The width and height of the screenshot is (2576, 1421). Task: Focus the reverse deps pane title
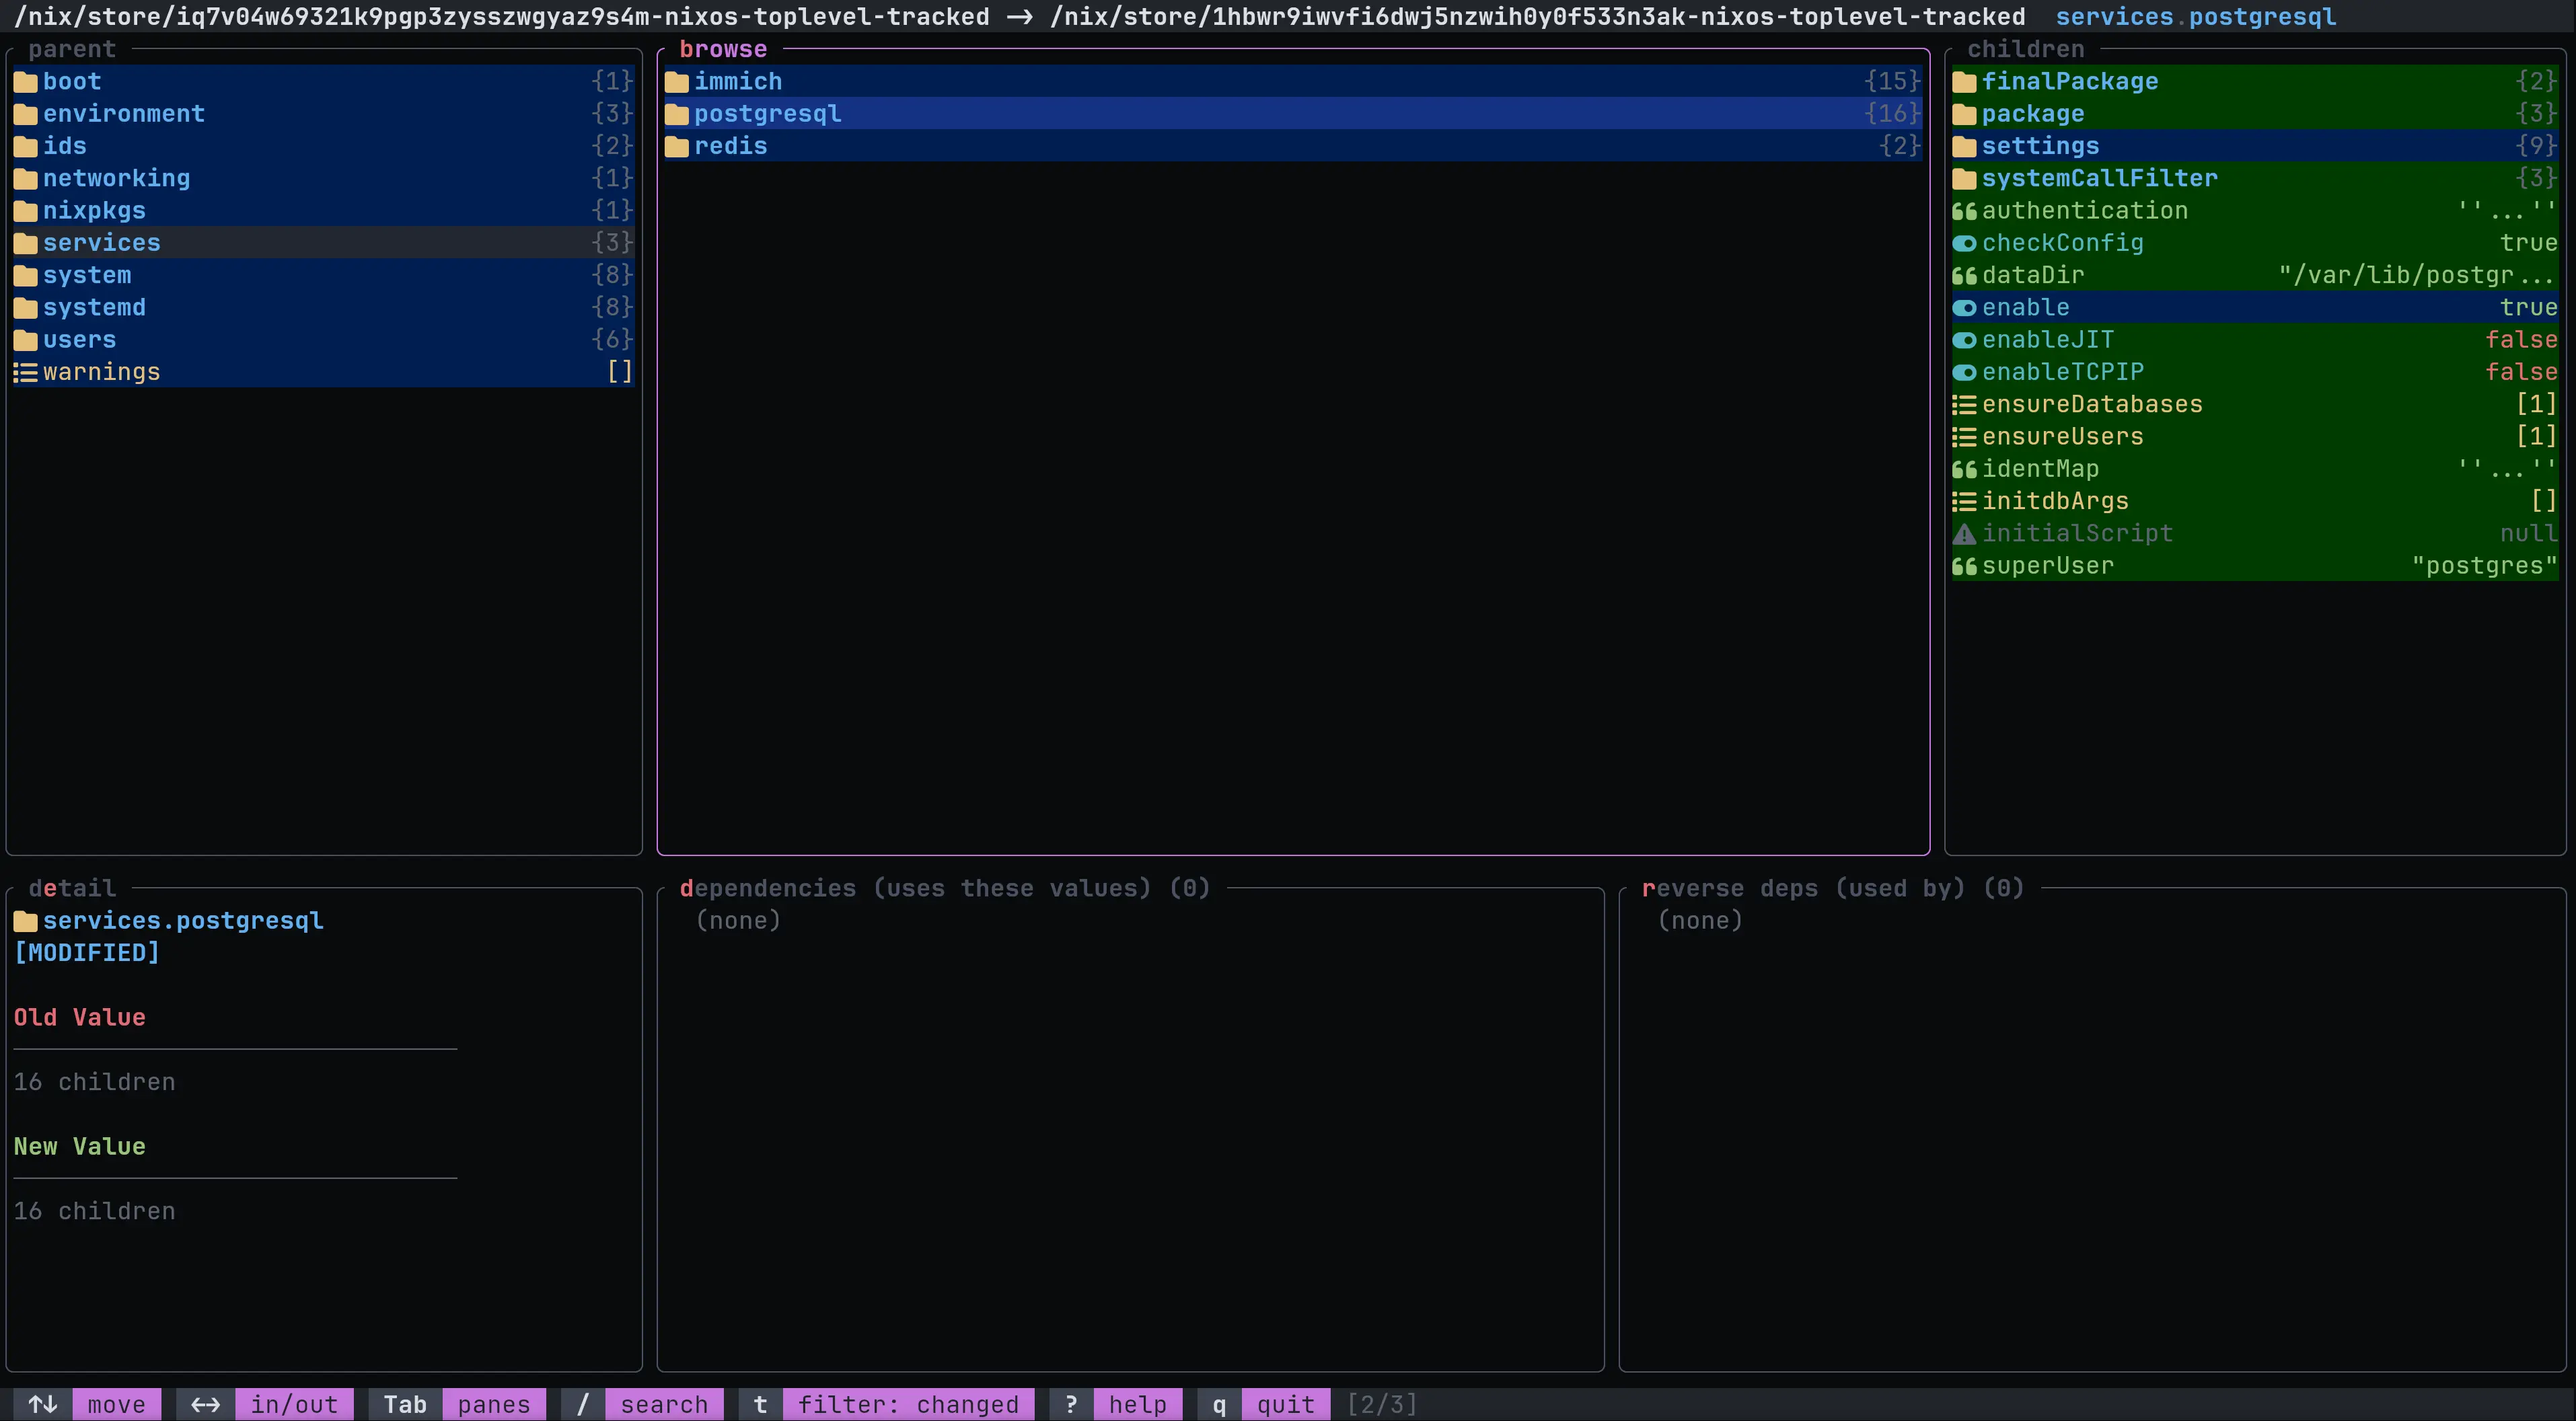click(1832, 888)
